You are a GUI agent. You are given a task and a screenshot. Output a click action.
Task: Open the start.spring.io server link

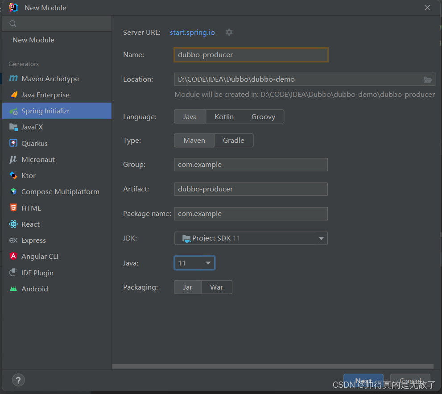192,33
